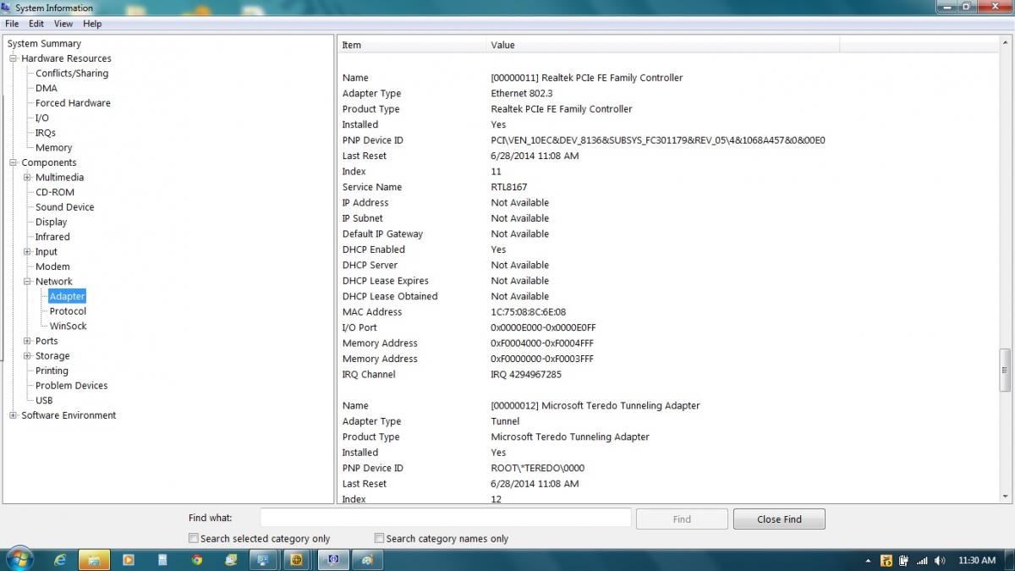Screen dimensions: 1015x571
Task: Select the Infrared tree item
Action: tap(52, 237)
